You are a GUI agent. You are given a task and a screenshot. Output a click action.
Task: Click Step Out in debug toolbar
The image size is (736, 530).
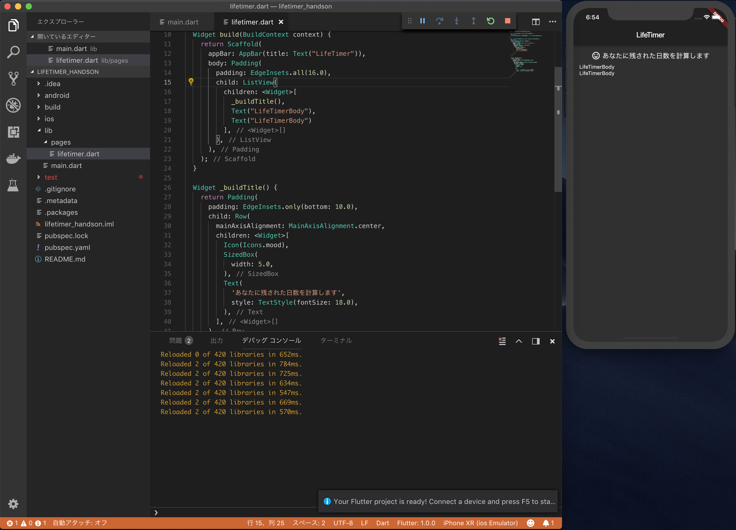pyautogui.click(x=473, y=21)
